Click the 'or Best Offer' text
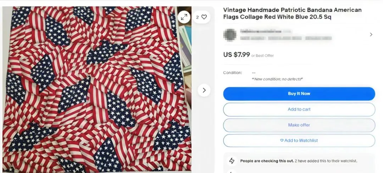The image size is (383, 173). coord(262,56)
